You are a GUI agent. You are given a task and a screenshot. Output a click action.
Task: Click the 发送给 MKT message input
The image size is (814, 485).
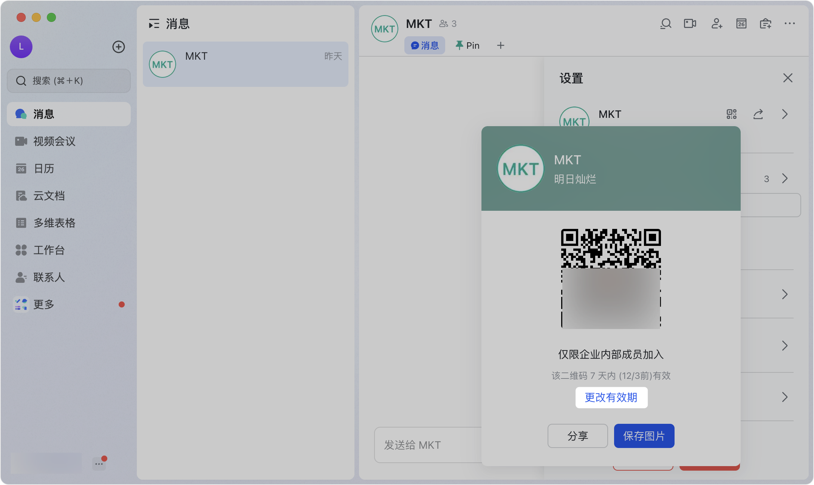(428, 445)
